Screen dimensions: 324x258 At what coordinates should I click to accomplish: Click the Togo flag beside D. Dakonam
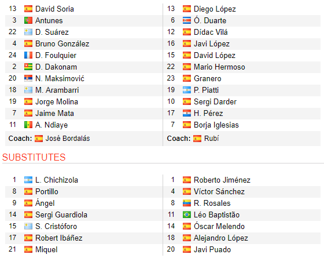tap(28, 67)
